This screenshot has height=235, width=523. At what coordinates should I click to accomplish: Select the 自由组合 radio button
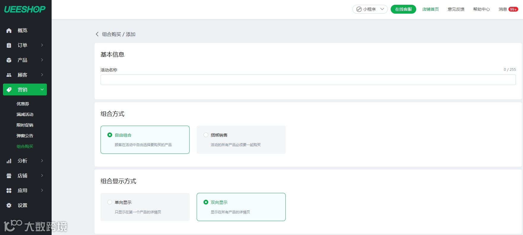(x=110, y=135)
